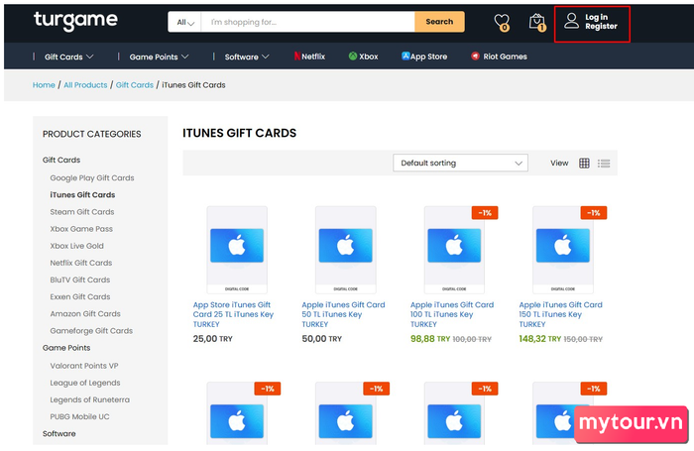
Task: Click the 25,00 TRY price
Action: click(212, 339)
